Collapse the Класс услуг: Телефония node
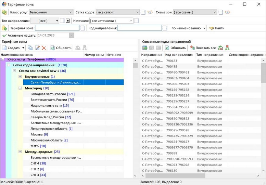Image resolution: width=266 pixels, height=185 pixels. pos(3,59)
